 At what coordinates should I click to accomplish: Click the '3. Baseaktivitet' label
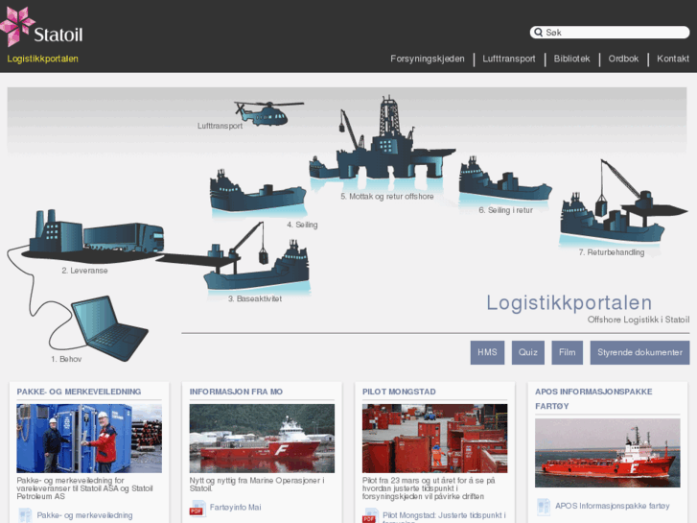point(255,298)
